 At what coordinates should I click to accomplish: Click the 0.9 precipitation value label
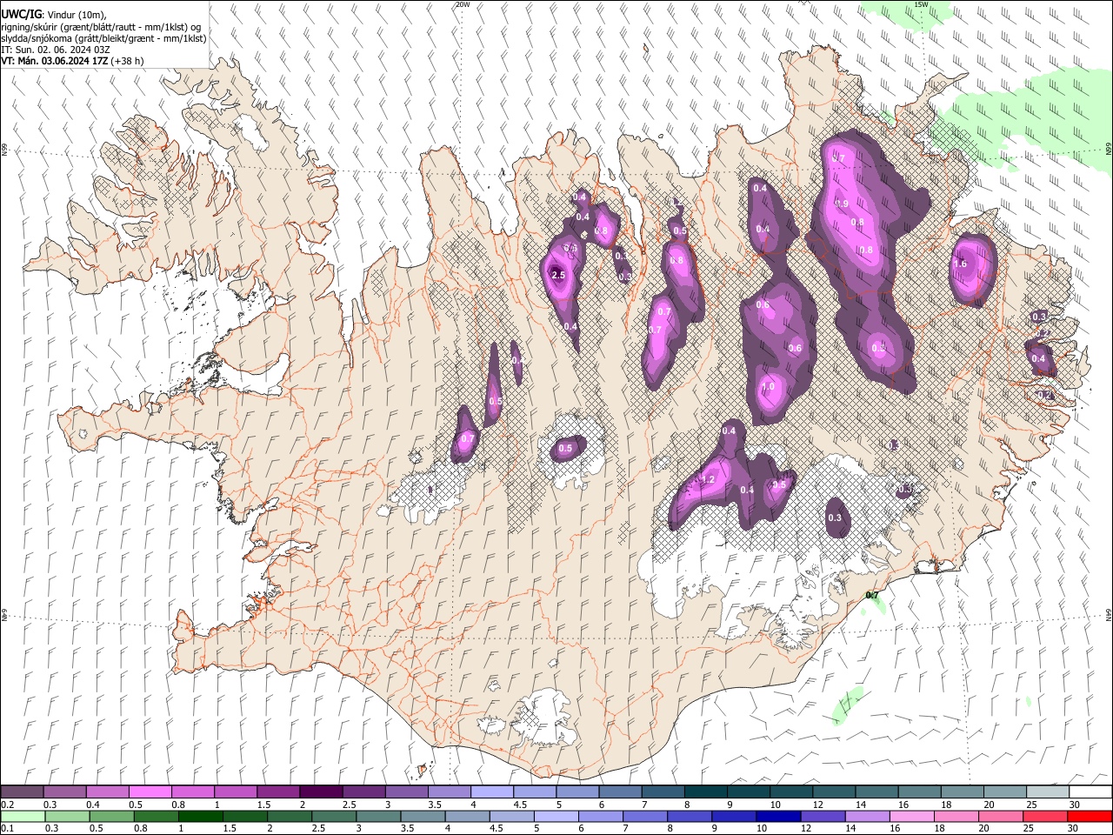[842, 204]
